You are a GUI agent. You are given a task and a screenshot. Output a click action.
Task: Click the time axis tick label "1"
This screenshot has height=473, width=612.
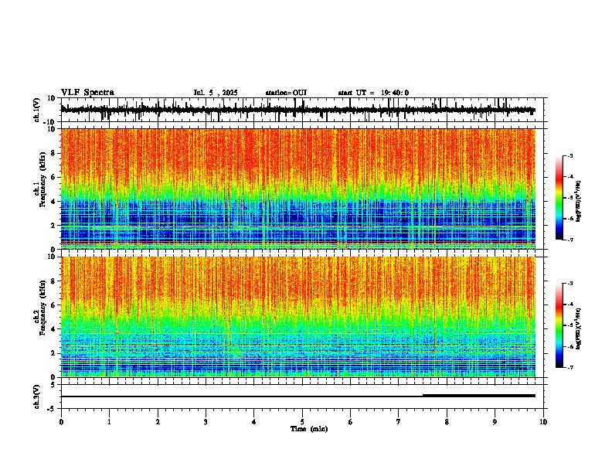click(x=109, y=422)
